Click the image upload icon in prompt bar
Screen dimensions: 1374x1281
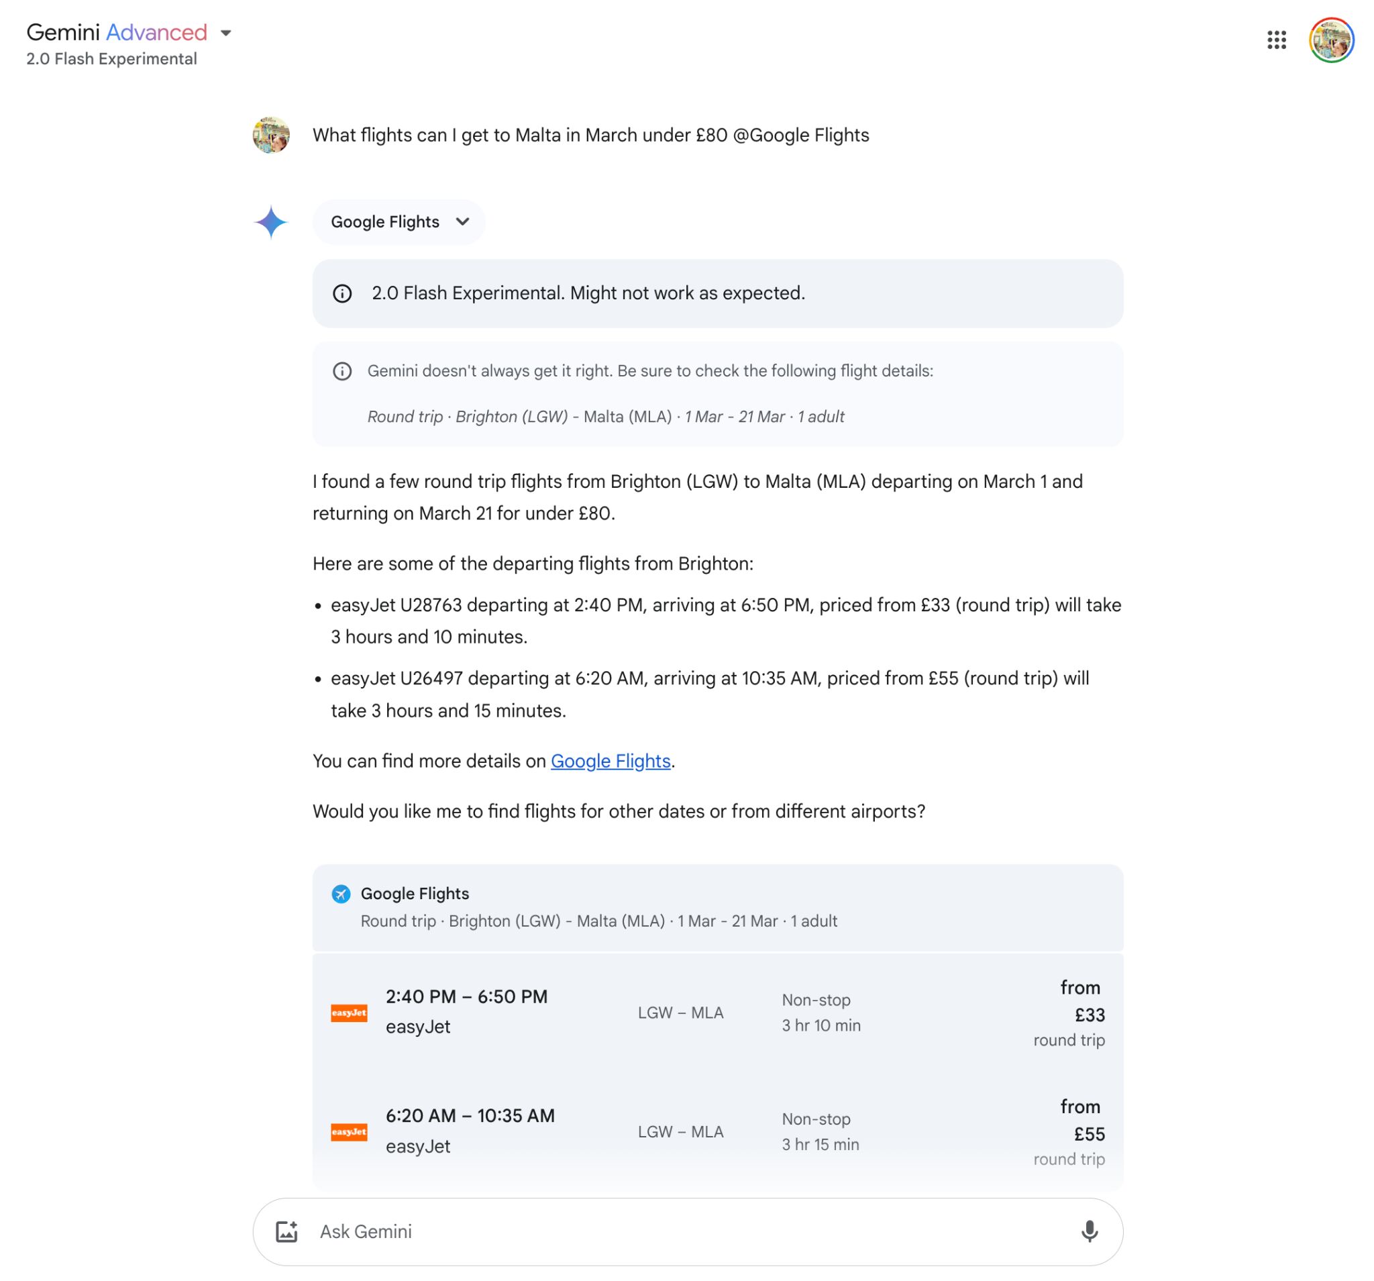click(288, 1231)
